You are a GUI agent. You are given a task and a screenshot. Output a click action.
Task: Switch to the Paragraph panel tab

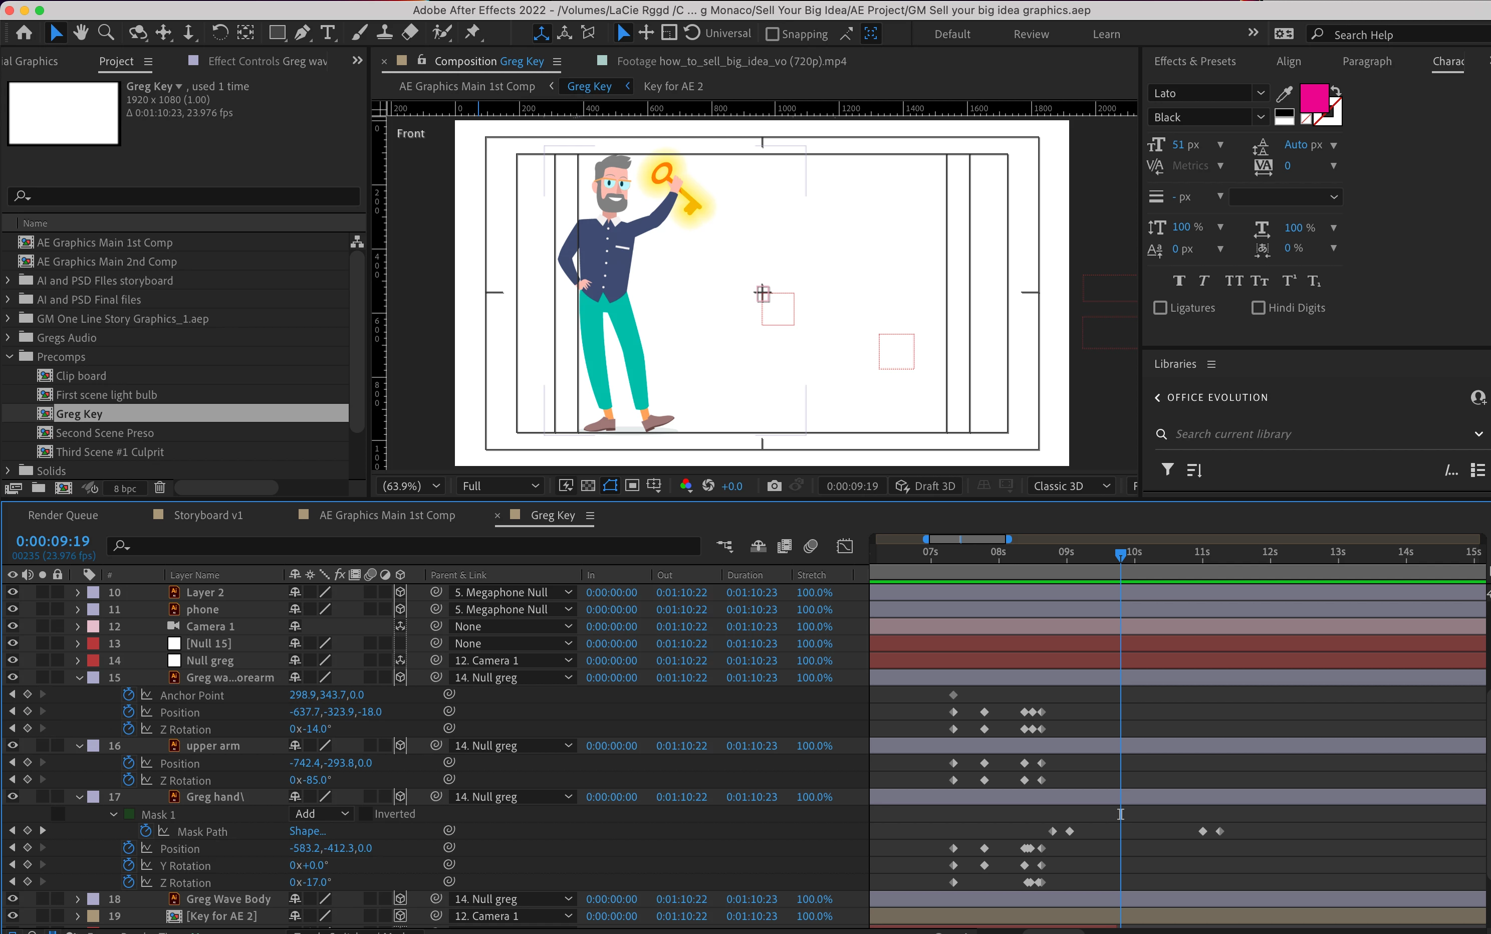click(x=1366, y=61)
